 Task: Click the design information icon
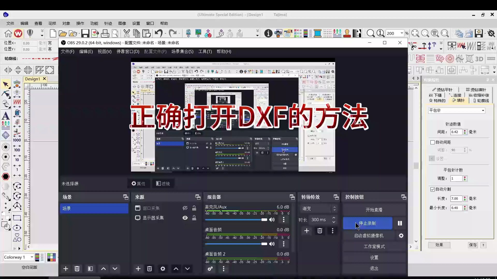pos(268,33)
